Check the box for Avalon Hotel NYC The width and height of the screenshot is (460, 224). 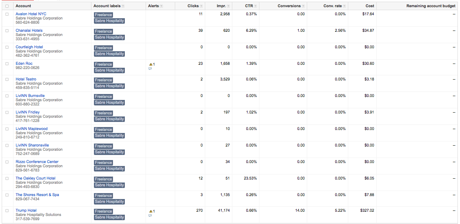[7, 14]
